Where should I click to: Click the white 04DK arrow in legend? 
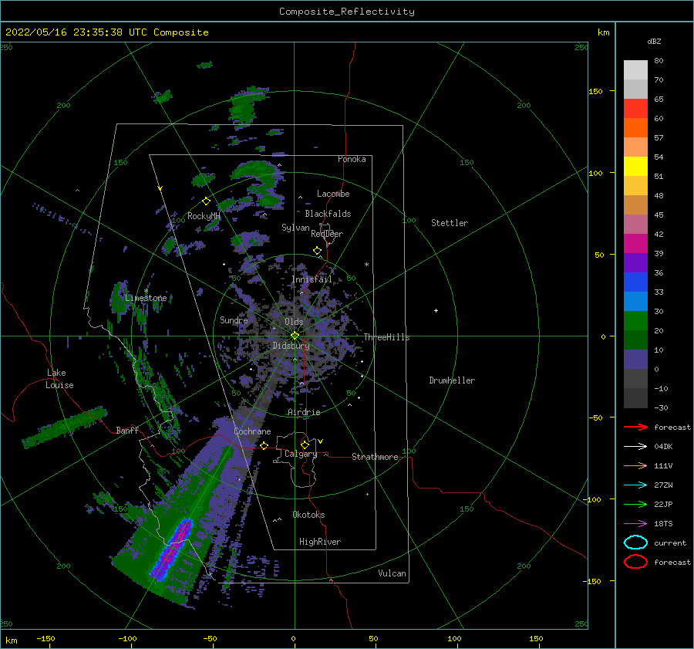coord(635,446)
